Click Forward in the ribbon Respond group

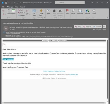(x=21, y=15)
